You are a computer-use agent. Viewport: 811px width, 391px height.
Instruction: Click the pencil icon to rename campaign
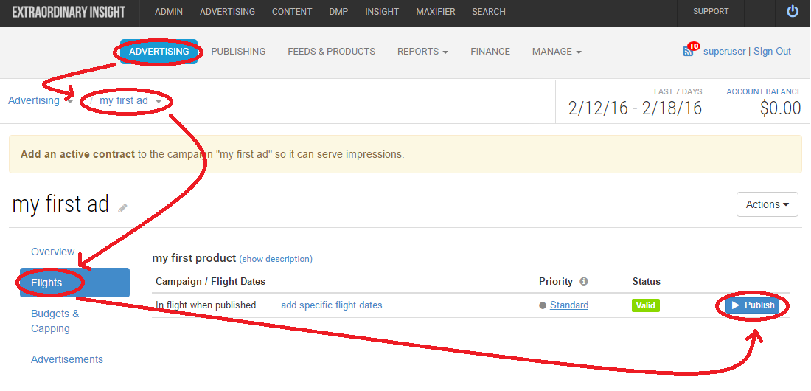(x=122, y=208)
